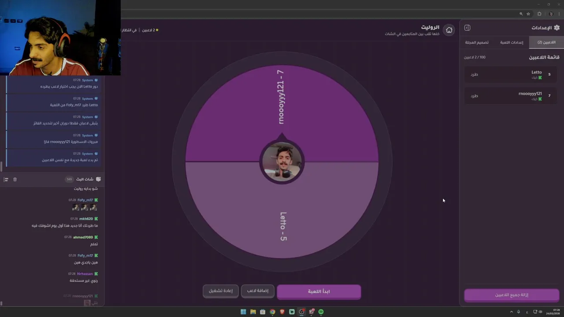Click the إعادة تشغيل restart button
Image resolution: width=564 pixels, height=317 pixels.
point(221,291)
